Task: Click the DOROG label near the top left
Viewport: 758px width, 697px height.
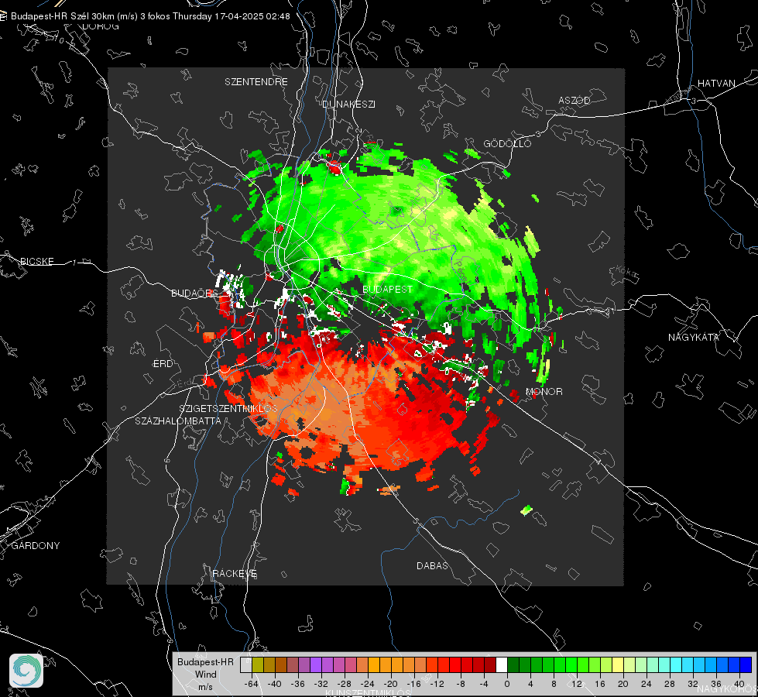Action: (101, 26)
